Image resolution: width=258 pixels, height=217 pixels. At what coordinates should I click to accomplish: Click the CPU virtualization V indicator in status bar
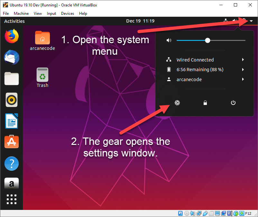pos(229,213)
